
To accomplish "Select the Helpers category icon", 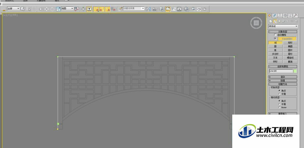I will pos(288,21).
